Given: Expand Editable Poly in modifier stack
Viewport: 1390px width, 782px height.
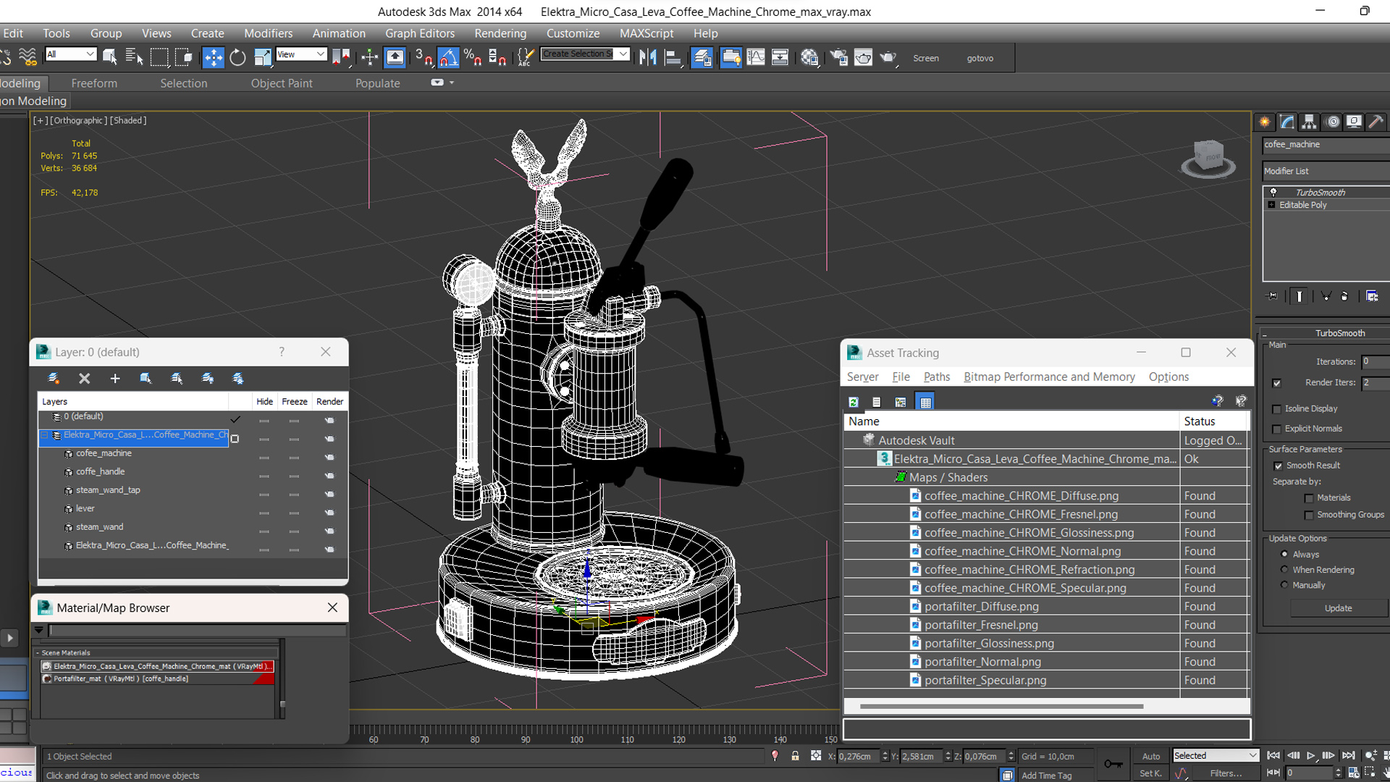Looking at the screenshot, I should pos(1271,205).
